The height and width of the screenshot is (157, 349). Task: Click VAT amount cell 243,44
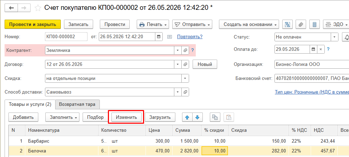click(324, 141)
